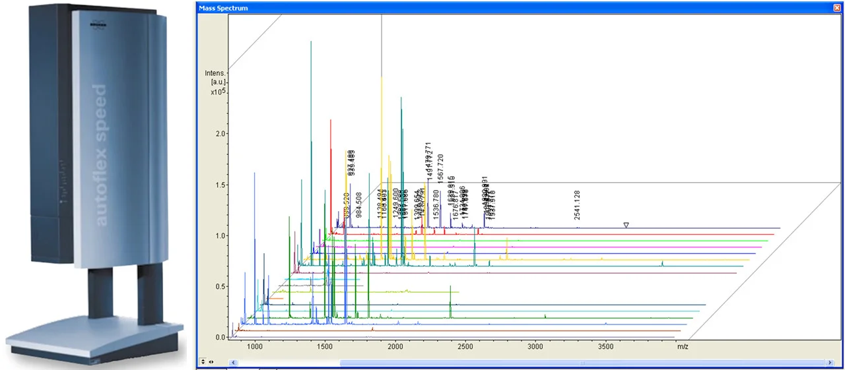Click the 1.5 tick on the intensity axis

[220, 185]
